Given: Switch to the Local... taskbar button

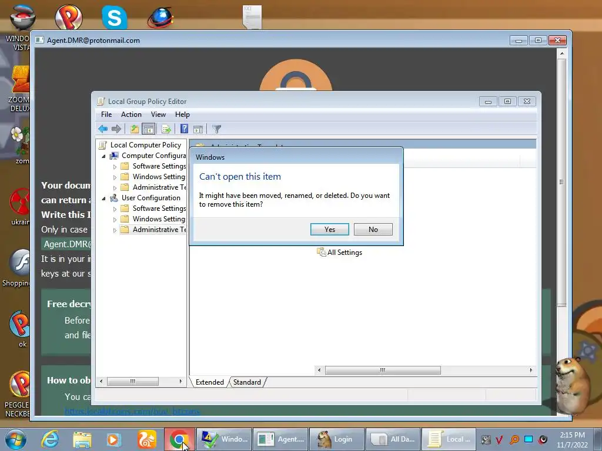Looking at the screenshot, I should tap(449, 439).
